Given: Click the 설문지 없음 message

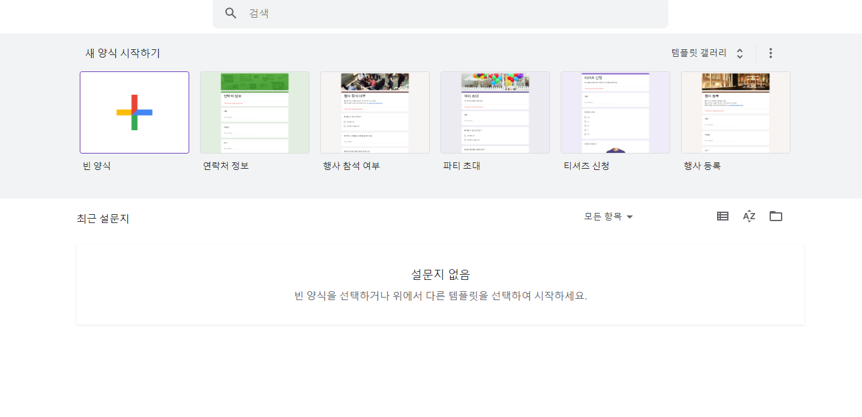Looking at the screenshot, I should pyautogui.click(x=440, y=274).
